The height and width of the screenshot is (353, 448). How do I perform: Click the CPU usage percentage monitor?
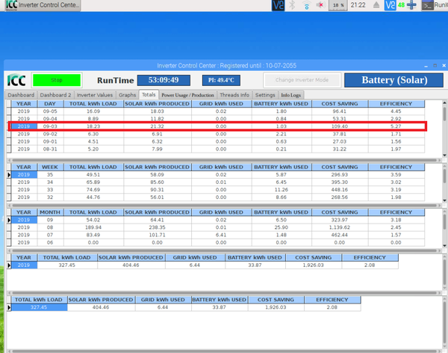point(338,5)
